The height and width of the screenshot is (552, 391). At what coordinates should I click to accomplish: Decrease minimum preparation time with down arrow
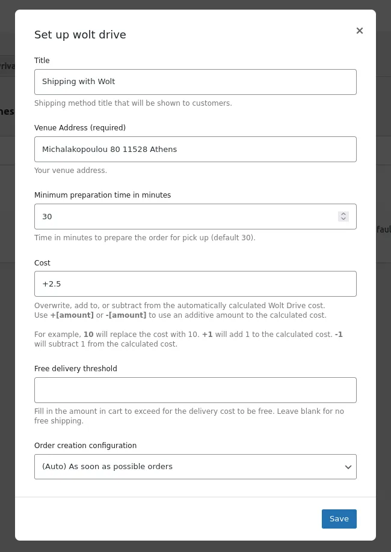tap(343, 219)
